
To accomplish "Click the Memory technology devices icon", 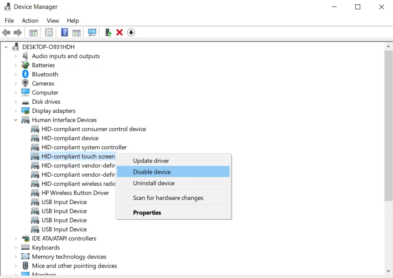I will [25, 257].
